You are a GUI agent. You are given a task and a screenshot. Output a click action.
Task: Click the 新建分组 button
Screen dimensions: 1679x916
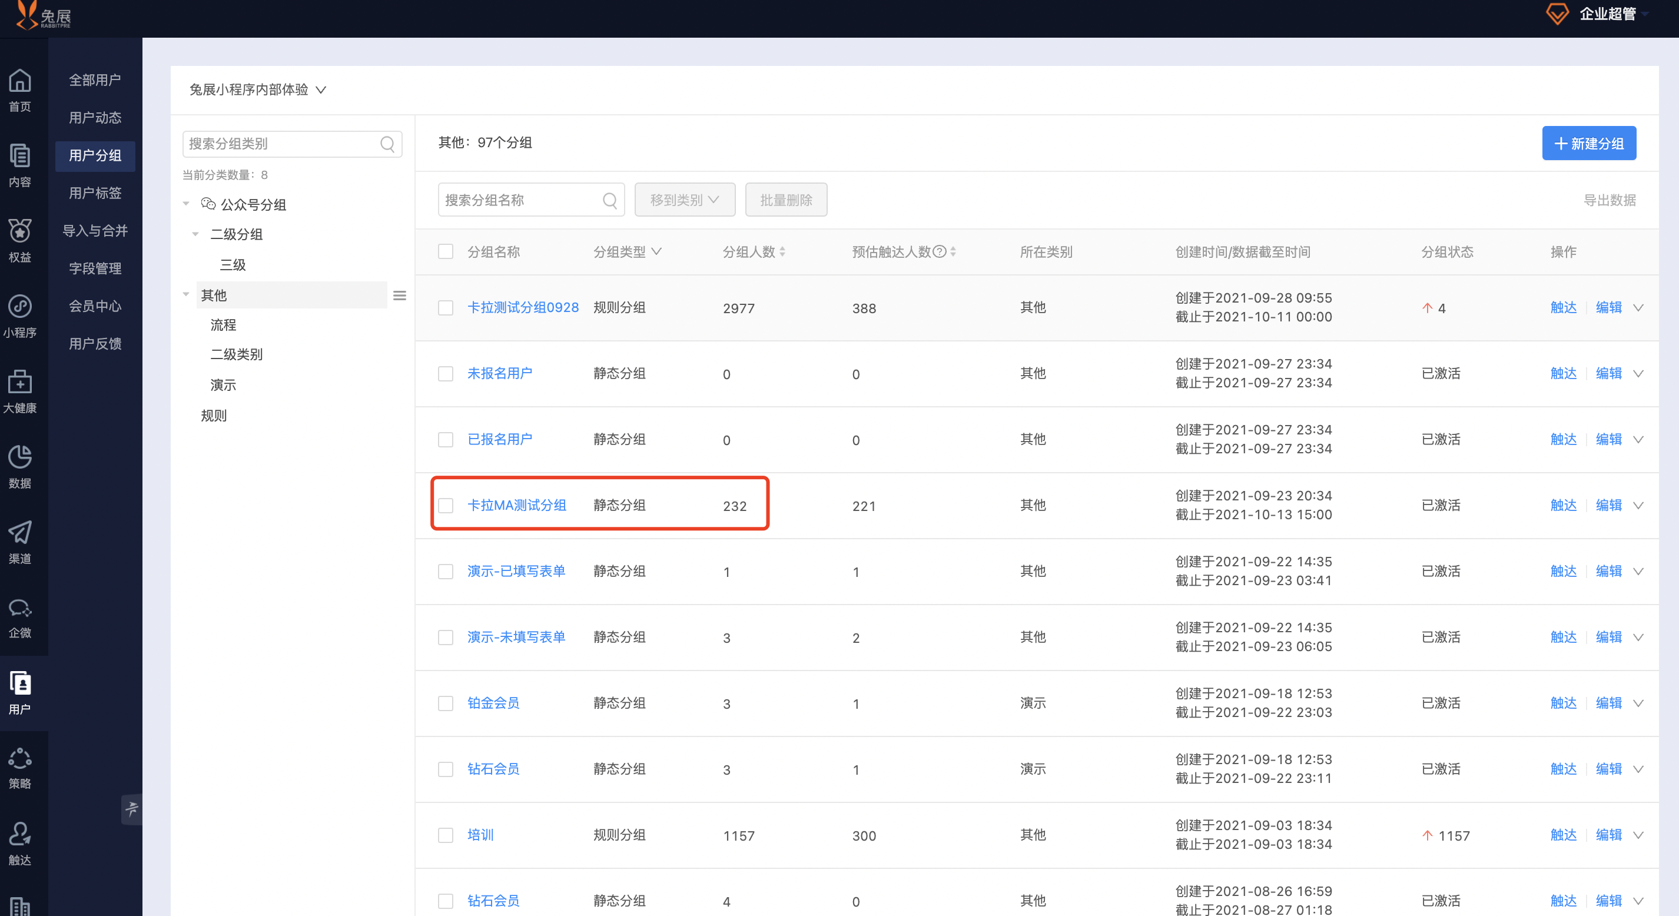point(1588,144)
